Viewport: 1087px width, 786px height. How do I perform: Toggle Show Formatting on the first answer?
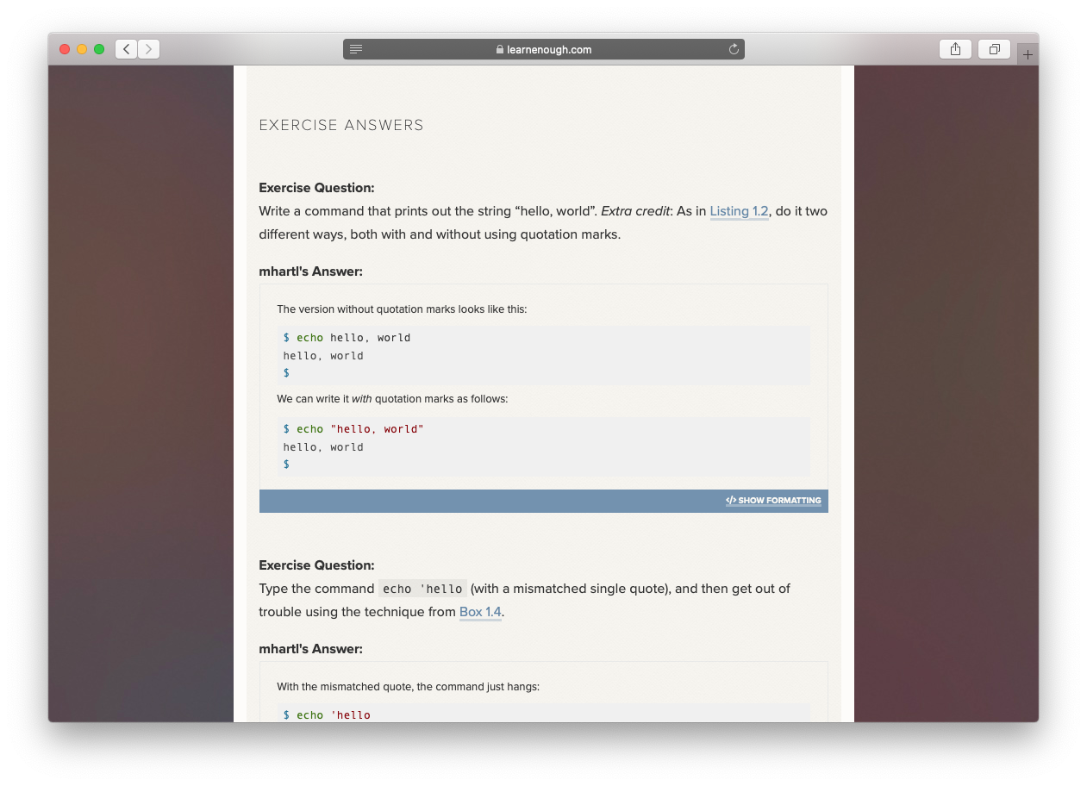coord(773,501)
